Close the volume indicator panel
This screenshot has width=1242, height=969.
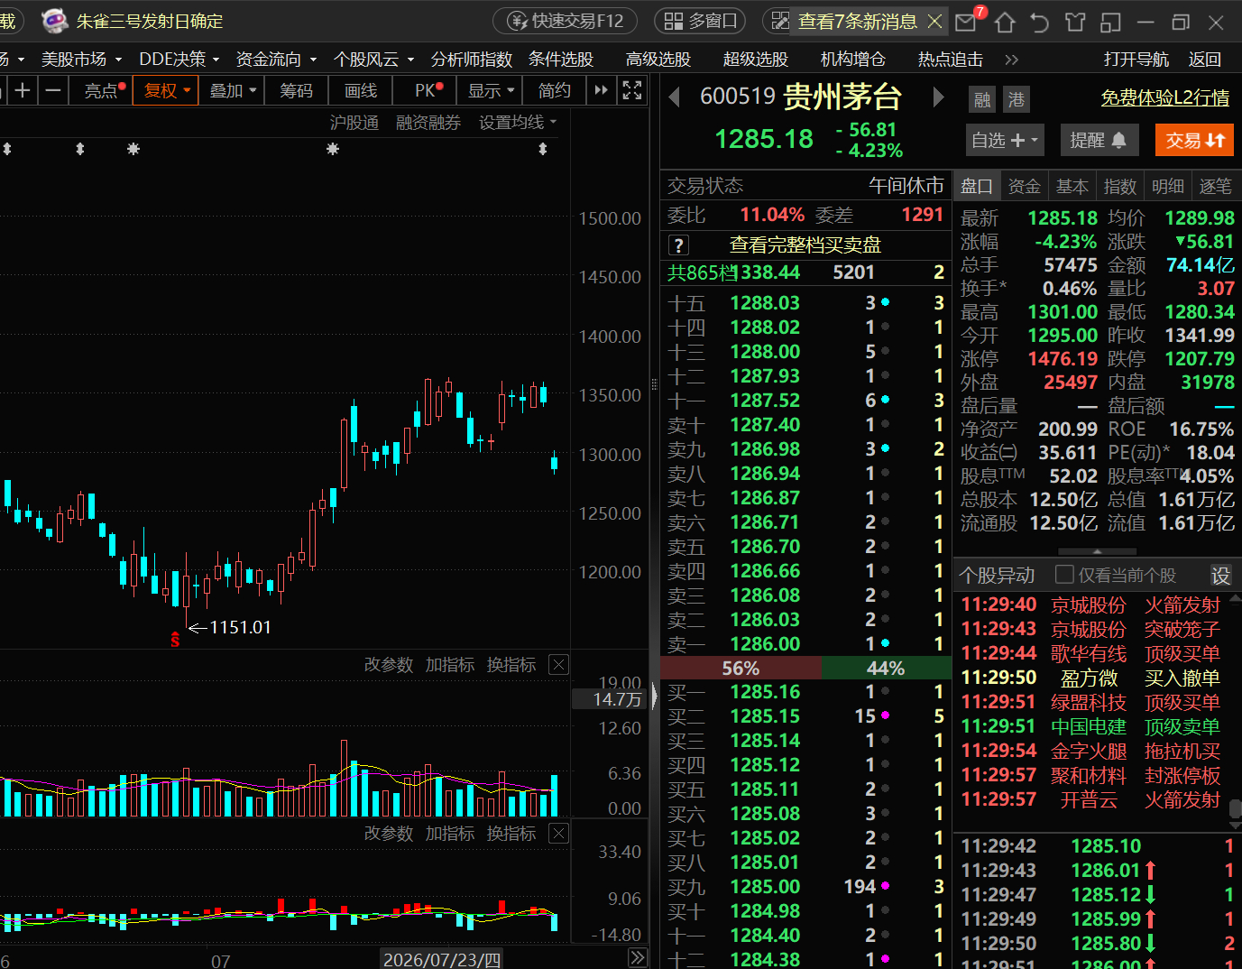click(559, 665)
